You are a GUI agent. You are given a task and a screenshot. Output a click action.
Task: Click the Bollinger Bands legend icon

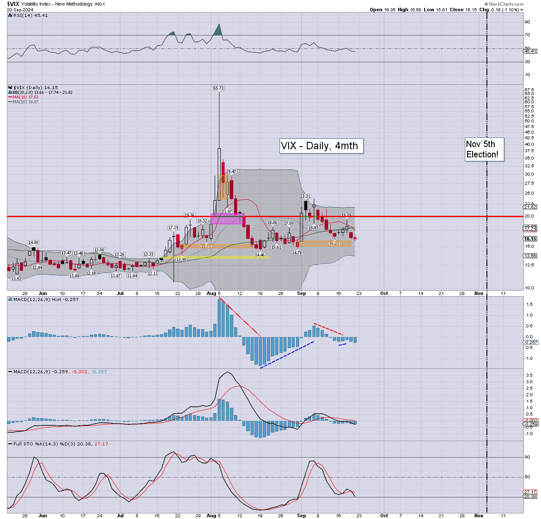click(x=10, y=92)
